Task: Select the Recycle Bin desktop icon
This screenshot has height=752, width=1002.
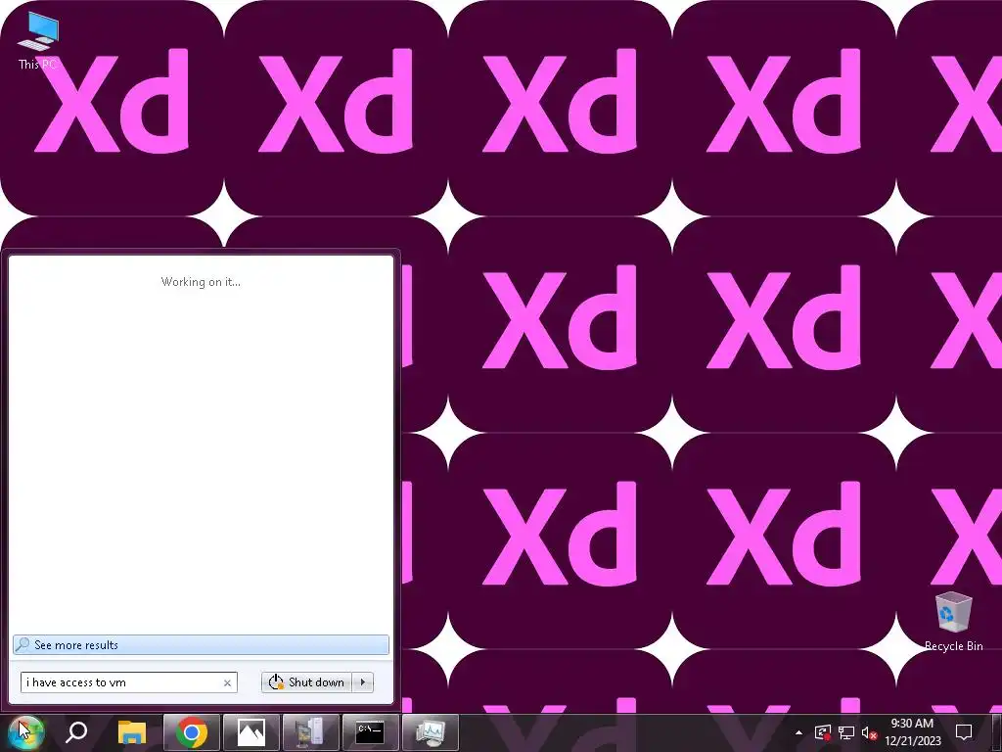Action: [953, 622]
